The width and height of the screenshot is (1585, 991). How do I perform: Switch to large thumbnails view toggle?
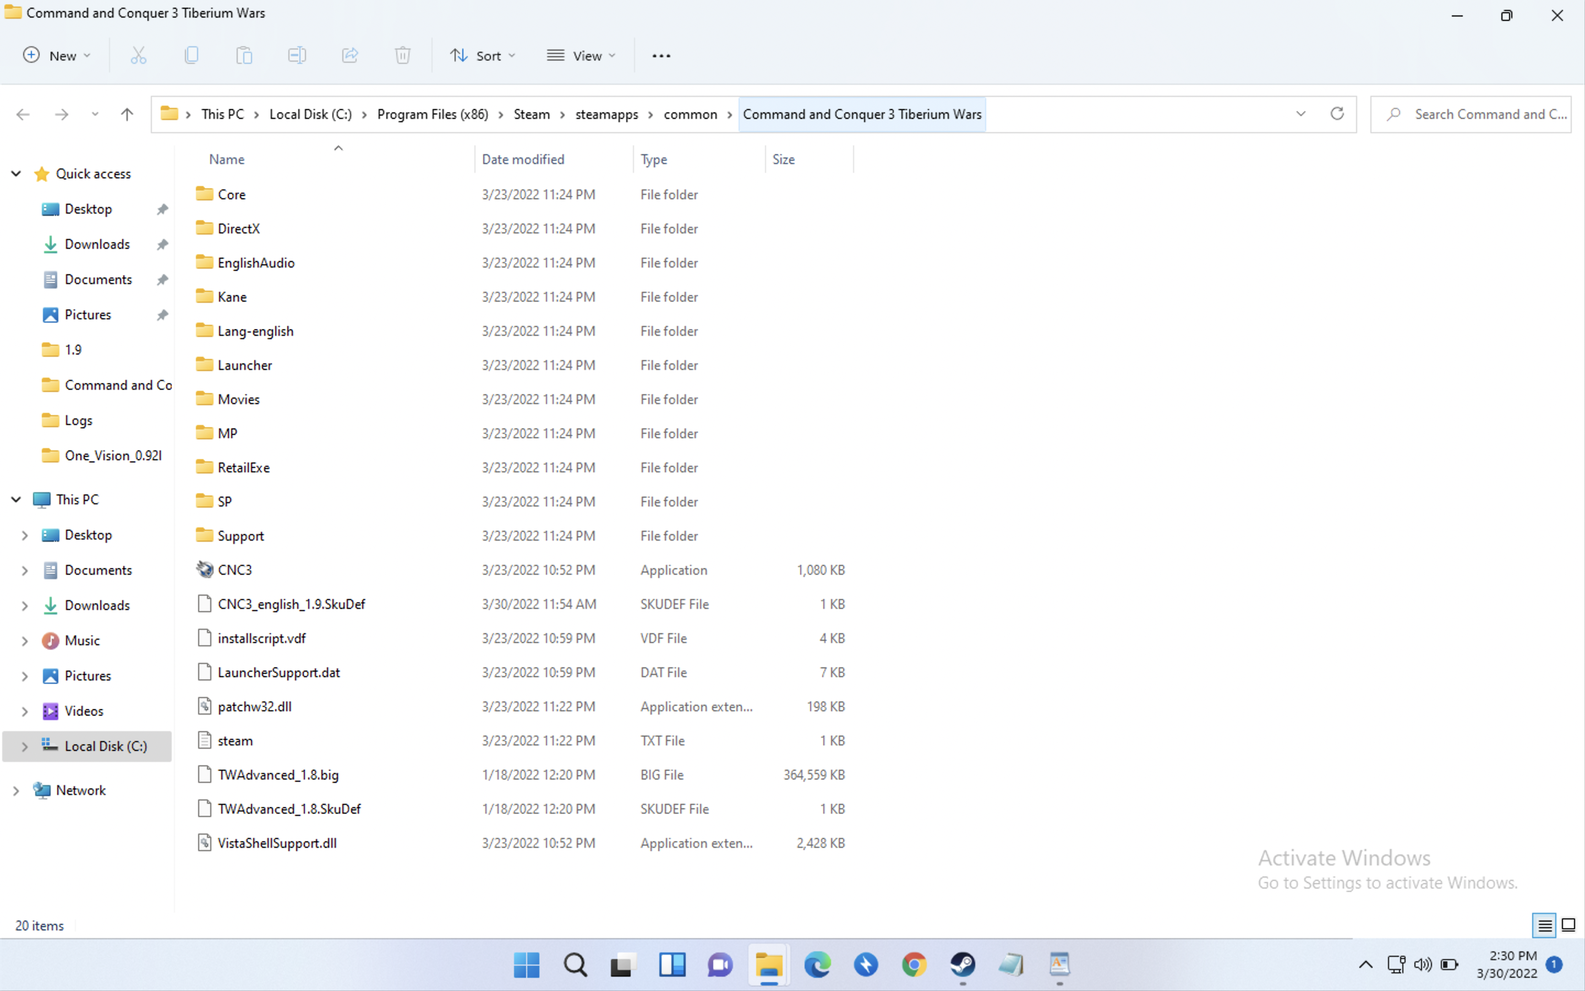click(x=1568, y=925)
